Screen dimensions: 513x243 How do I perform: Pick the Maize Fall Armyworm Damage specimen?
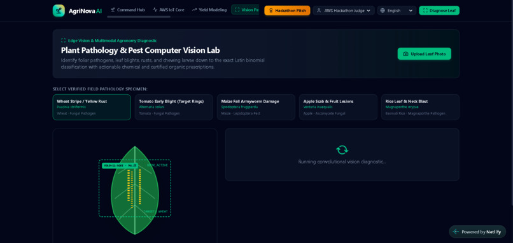pos(256,107)
